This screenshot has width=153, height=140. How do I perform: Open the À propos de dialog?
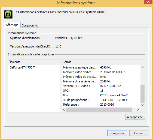pyautogui.click(x=135, y=117)
